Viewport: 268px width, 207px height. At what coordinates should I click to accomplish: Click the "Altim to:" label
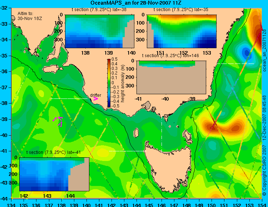25,14
